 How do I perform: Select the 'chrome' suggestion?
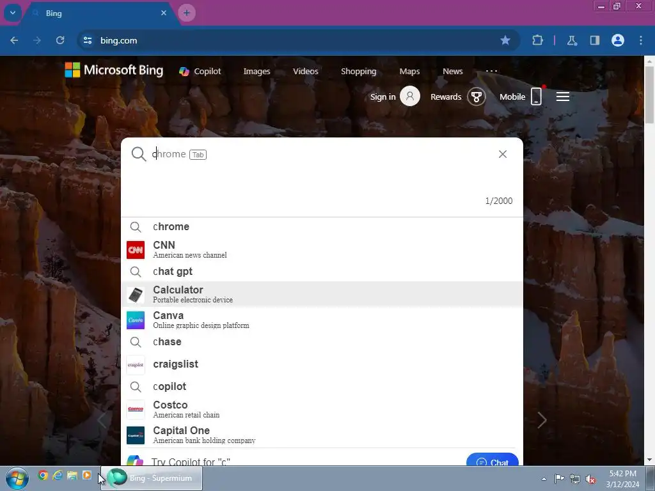[322, 227]
